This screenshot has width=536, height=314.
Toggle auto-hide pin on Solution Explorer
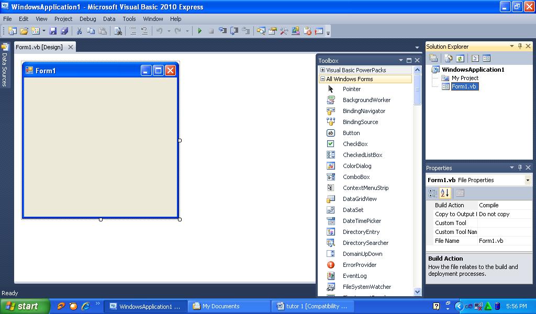(520, 46)
